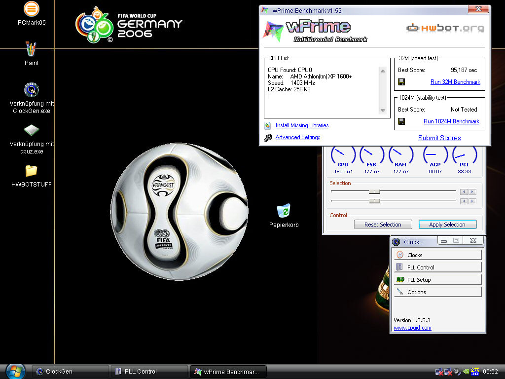Click the hwbot.org logo
Image resolution: width=505 pixels, height=379 pixels.
445,28
